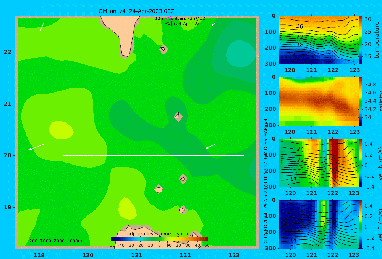Select the island near 122E 19.5N
Screen dimensions: 382x259
pyautogui.click(x=183, y=179)
